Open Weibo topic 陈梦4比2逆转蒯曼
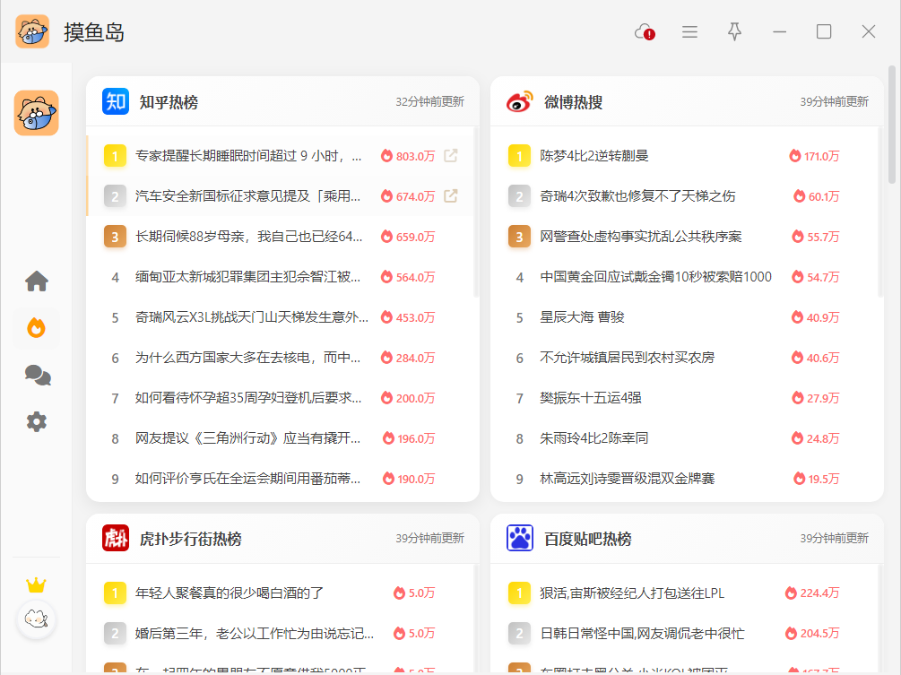The width and height of the screenshot is (901, 675). click(593, 156)
